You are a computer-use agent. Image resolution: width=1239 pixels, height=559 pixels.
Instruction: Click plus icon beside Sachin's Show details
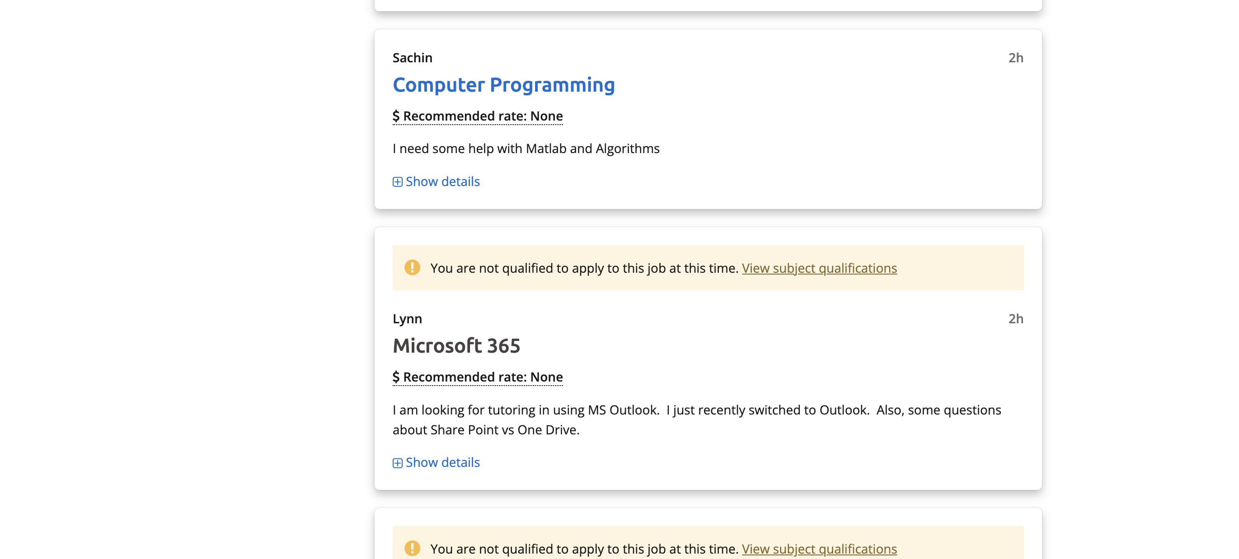click(397, 182)
